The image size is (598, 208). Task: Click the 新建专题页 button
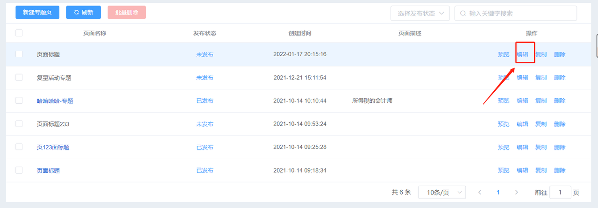click(37, 13)
